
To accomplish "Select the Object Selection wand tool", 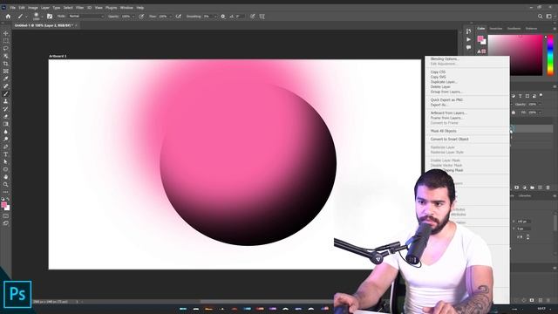I will coord(6,56).
